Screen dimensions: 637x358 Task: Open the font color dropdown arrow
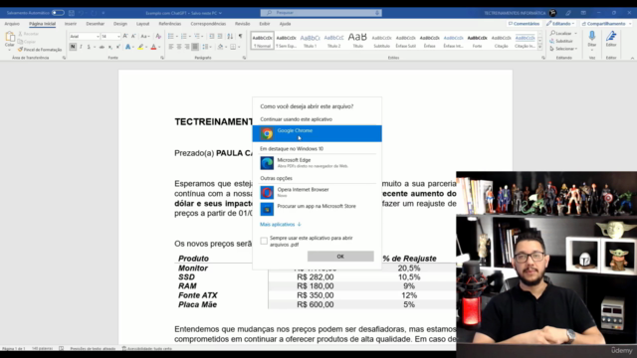pyautogui.click(x=159, y=47)
